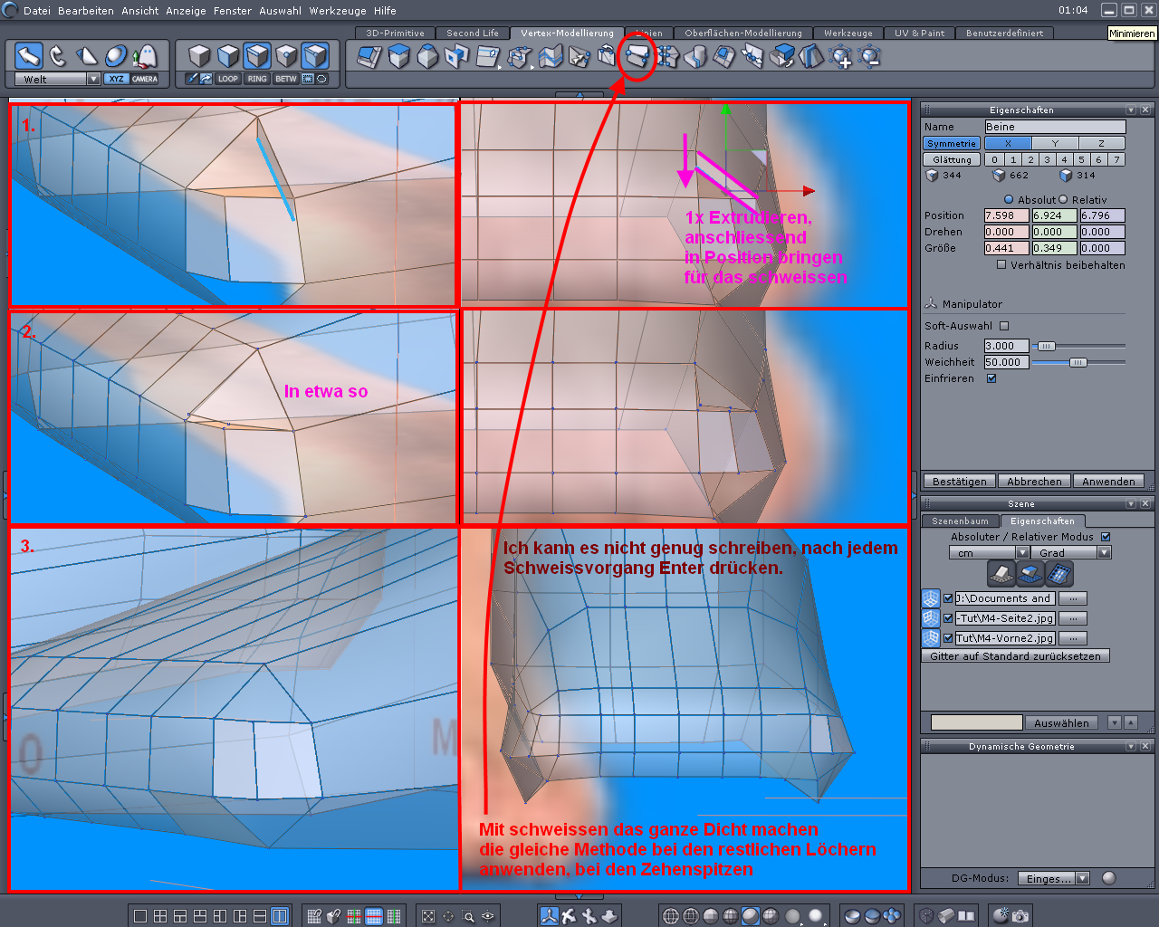Click the LOOP selection button

tap(228, 79)
